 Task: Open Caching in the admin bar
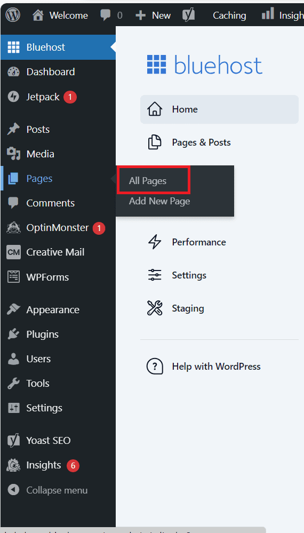point(229,15)
